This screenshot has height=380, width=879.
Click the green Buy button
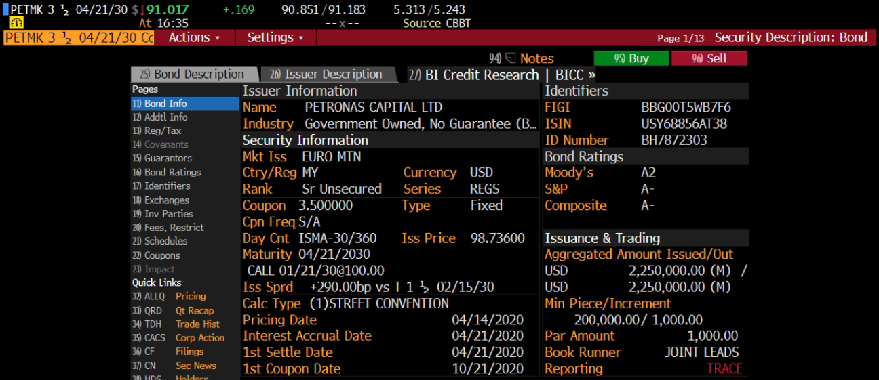pos(631,58)
